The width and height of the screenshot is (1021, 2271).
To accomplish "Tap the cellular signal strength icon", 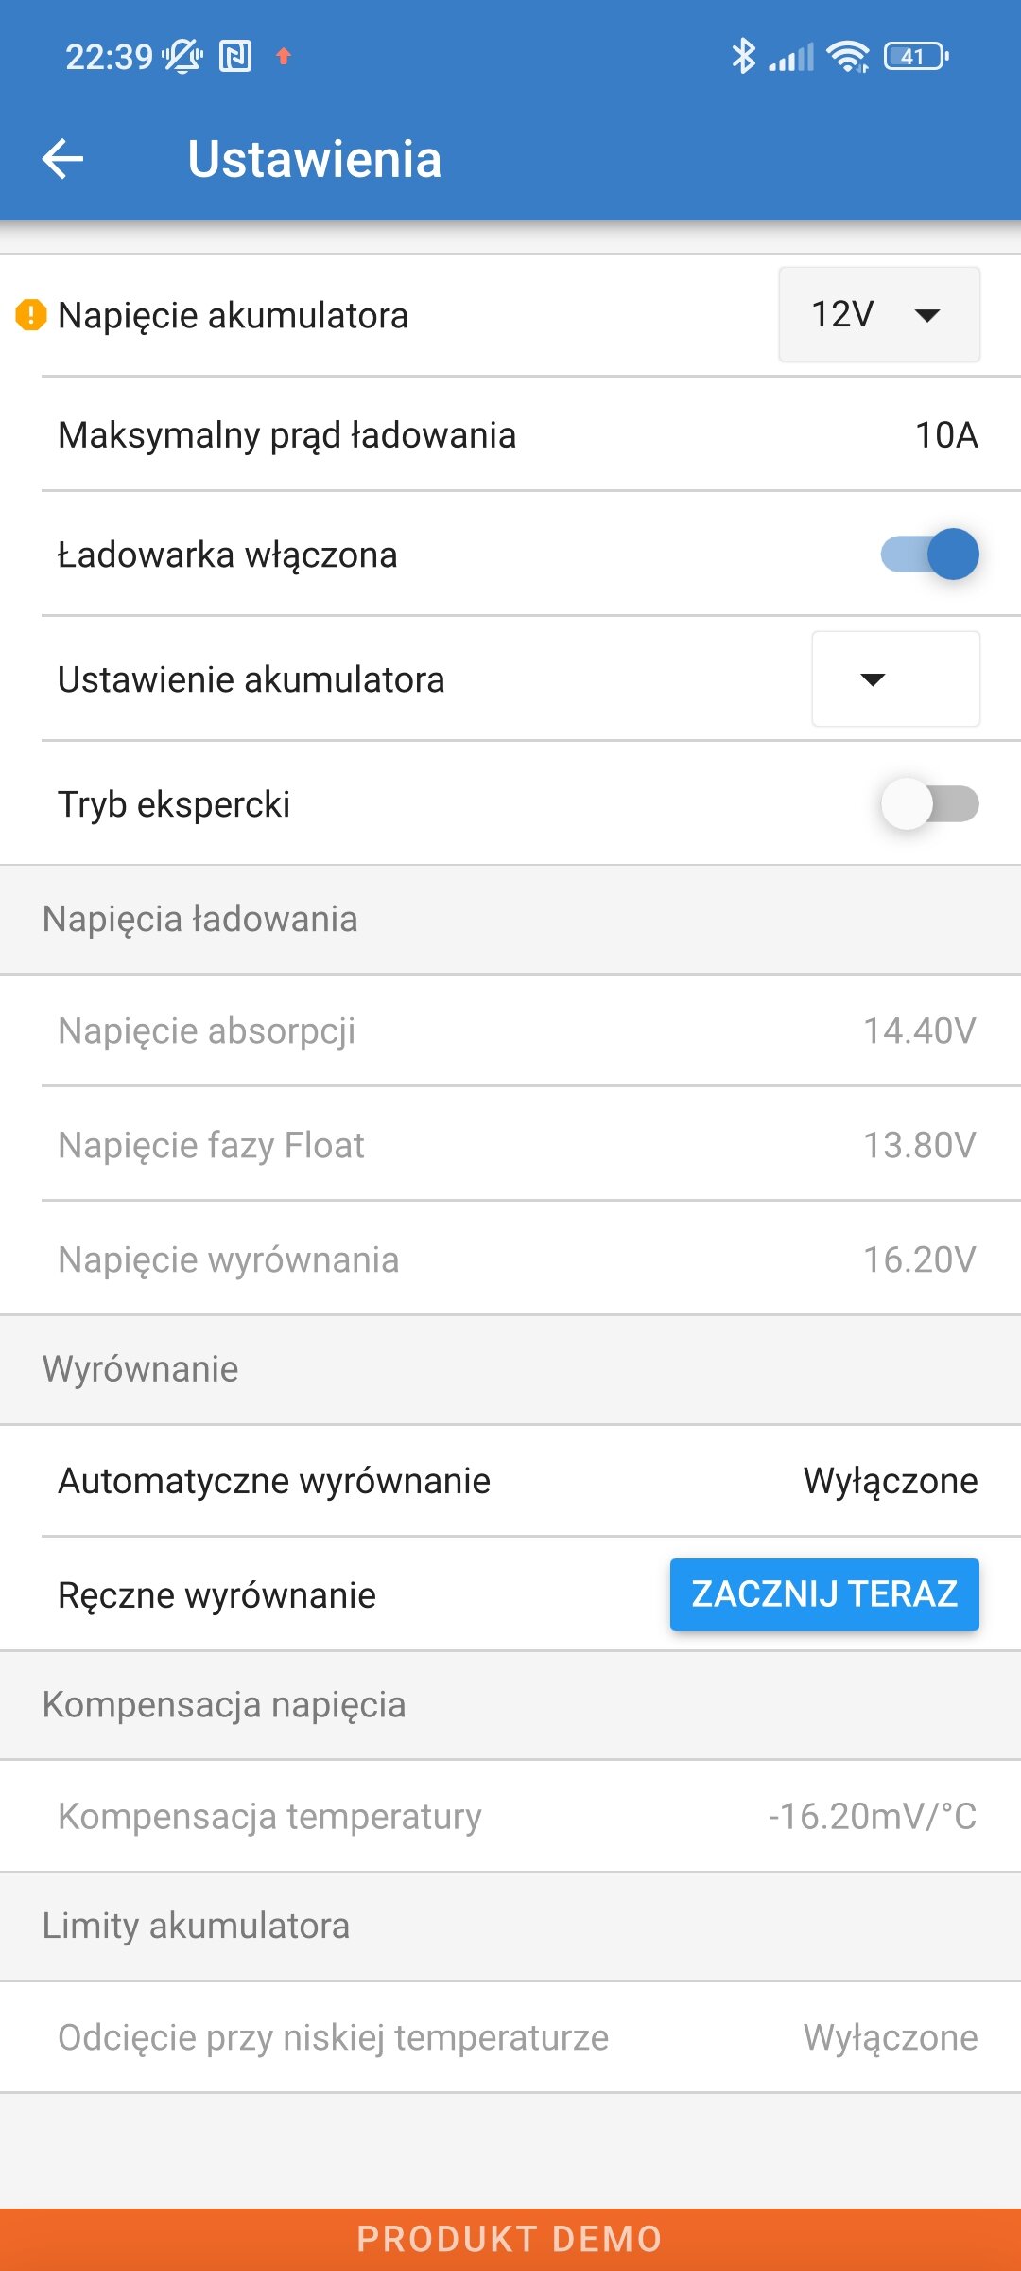I will click(x=791, y=58).
